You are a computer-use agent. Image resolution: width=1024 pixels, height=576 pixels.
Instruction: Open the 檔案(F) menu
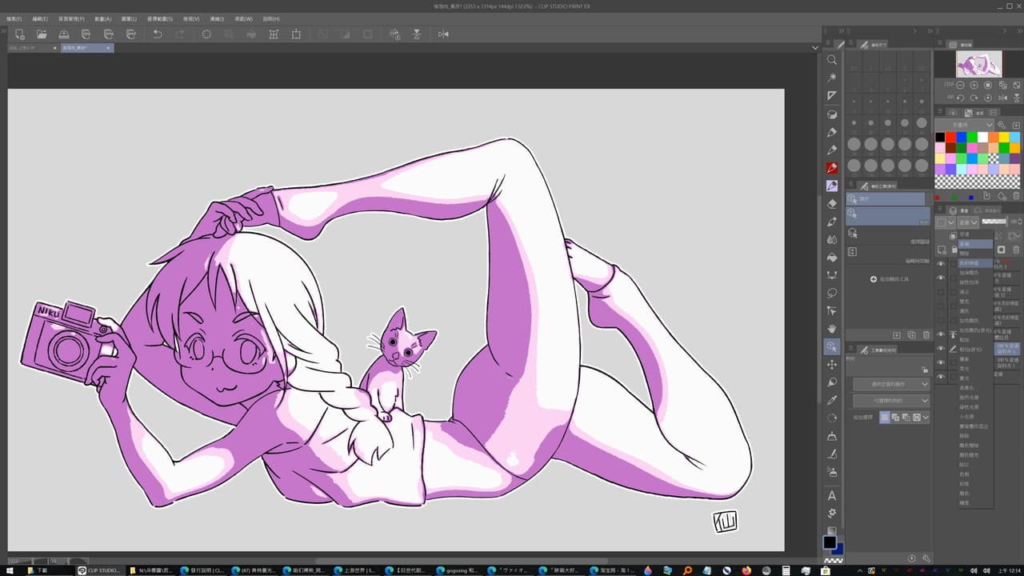pos(14,18)
